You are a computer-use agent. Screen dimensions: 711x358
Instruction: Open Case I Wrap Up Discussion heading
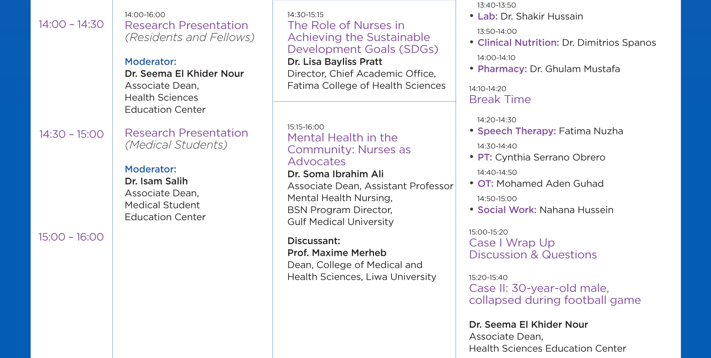pos(533,249)
